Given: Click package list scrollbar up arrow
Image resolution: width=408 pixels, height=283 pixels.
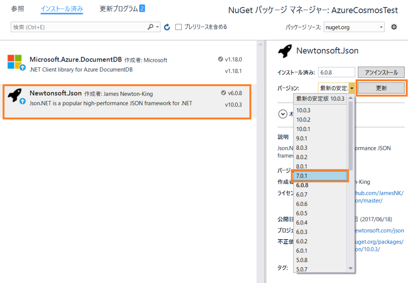Looking at the screenshot, I should coord(261,45).
